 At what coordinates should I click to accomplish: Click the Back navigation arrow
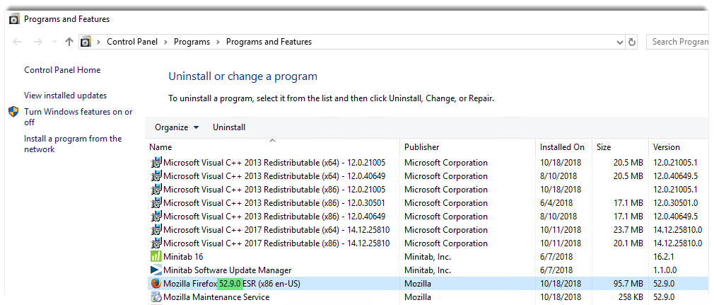coord(17,42)
